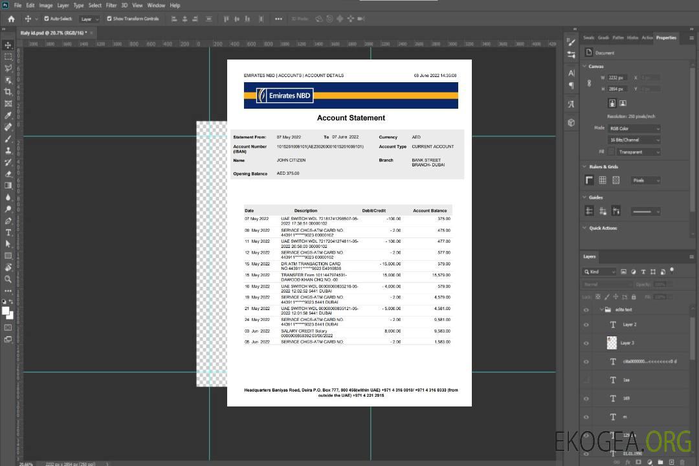Open the Transparent fill dropdown
Image resolution: width=699 pixels, height=466 pixels.
(639, 152)
